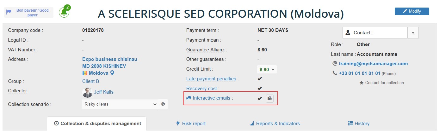Click the Bon payeur / Good payer flag badge
The height and width of the screenshot is (133, 439).
[29, 13]
